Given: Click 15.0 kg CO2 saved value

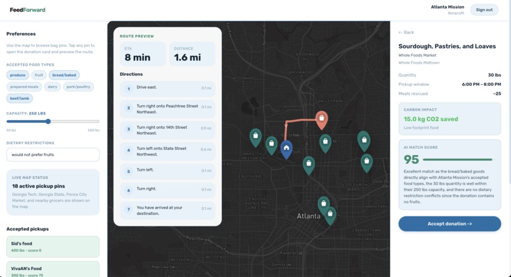Looking at the screenshot, I should (431, 119).
